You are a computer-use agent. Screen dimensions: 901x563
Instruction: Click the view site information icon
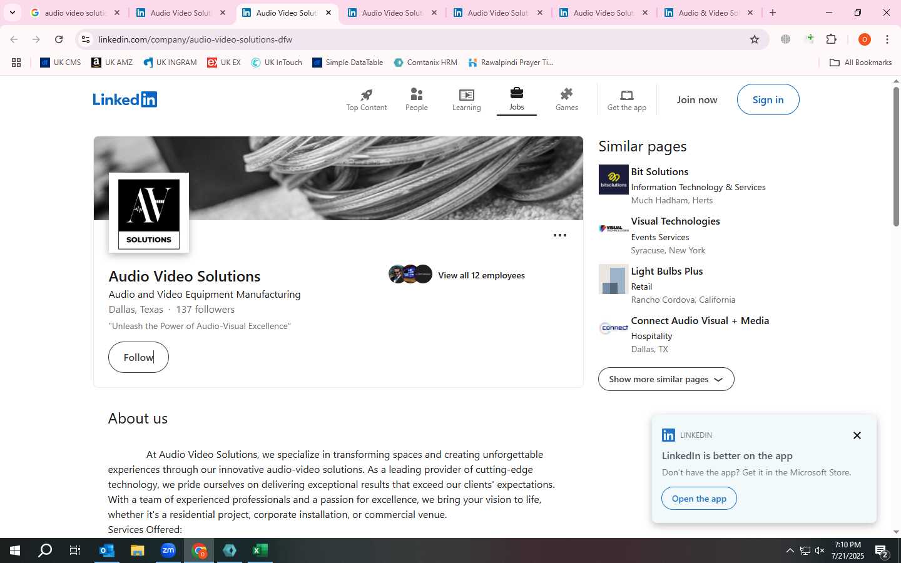(x=86, y=39)
